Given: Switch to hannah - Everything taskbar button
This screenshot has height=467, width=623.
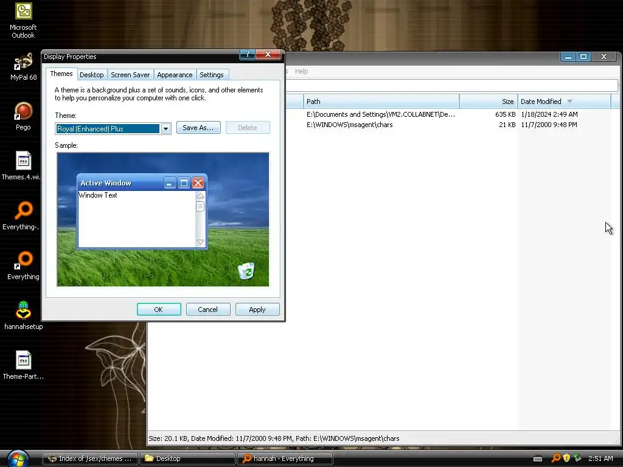Looking at the screenshot, I should click(x=285, y=458).
